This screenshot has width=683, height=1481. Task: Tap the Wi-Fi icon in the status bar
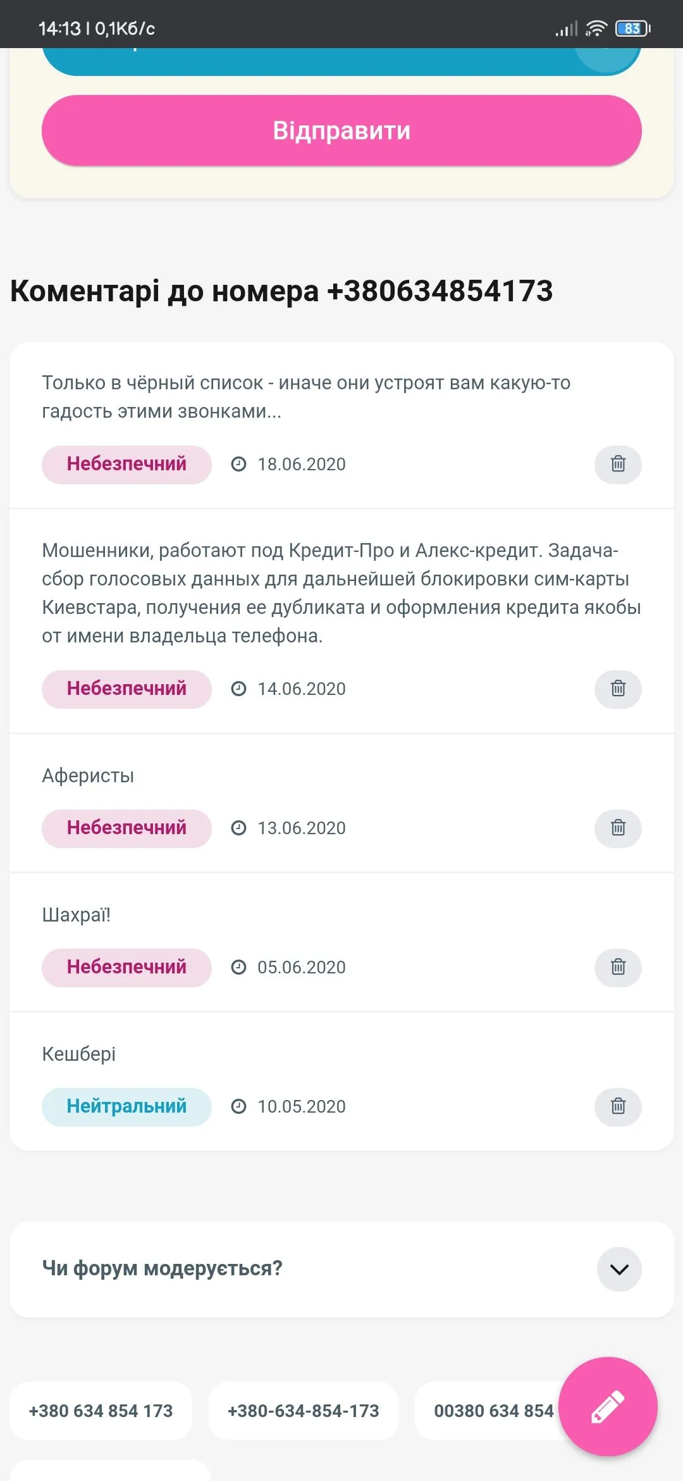click(595, 27)
